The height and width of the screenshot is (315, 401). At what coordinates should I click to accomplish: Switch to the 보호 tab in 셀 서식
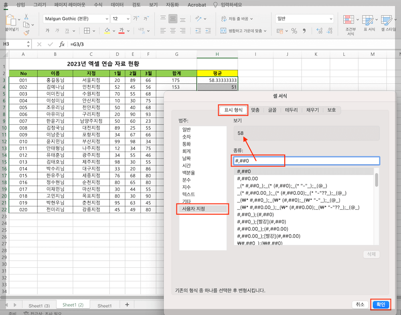pos(332,110)
